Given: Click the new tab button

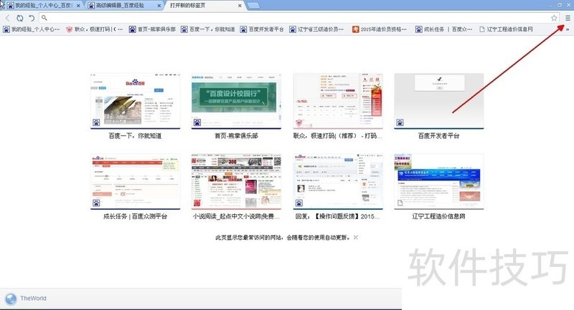Looking at the screenshot, I should (253, 5).
